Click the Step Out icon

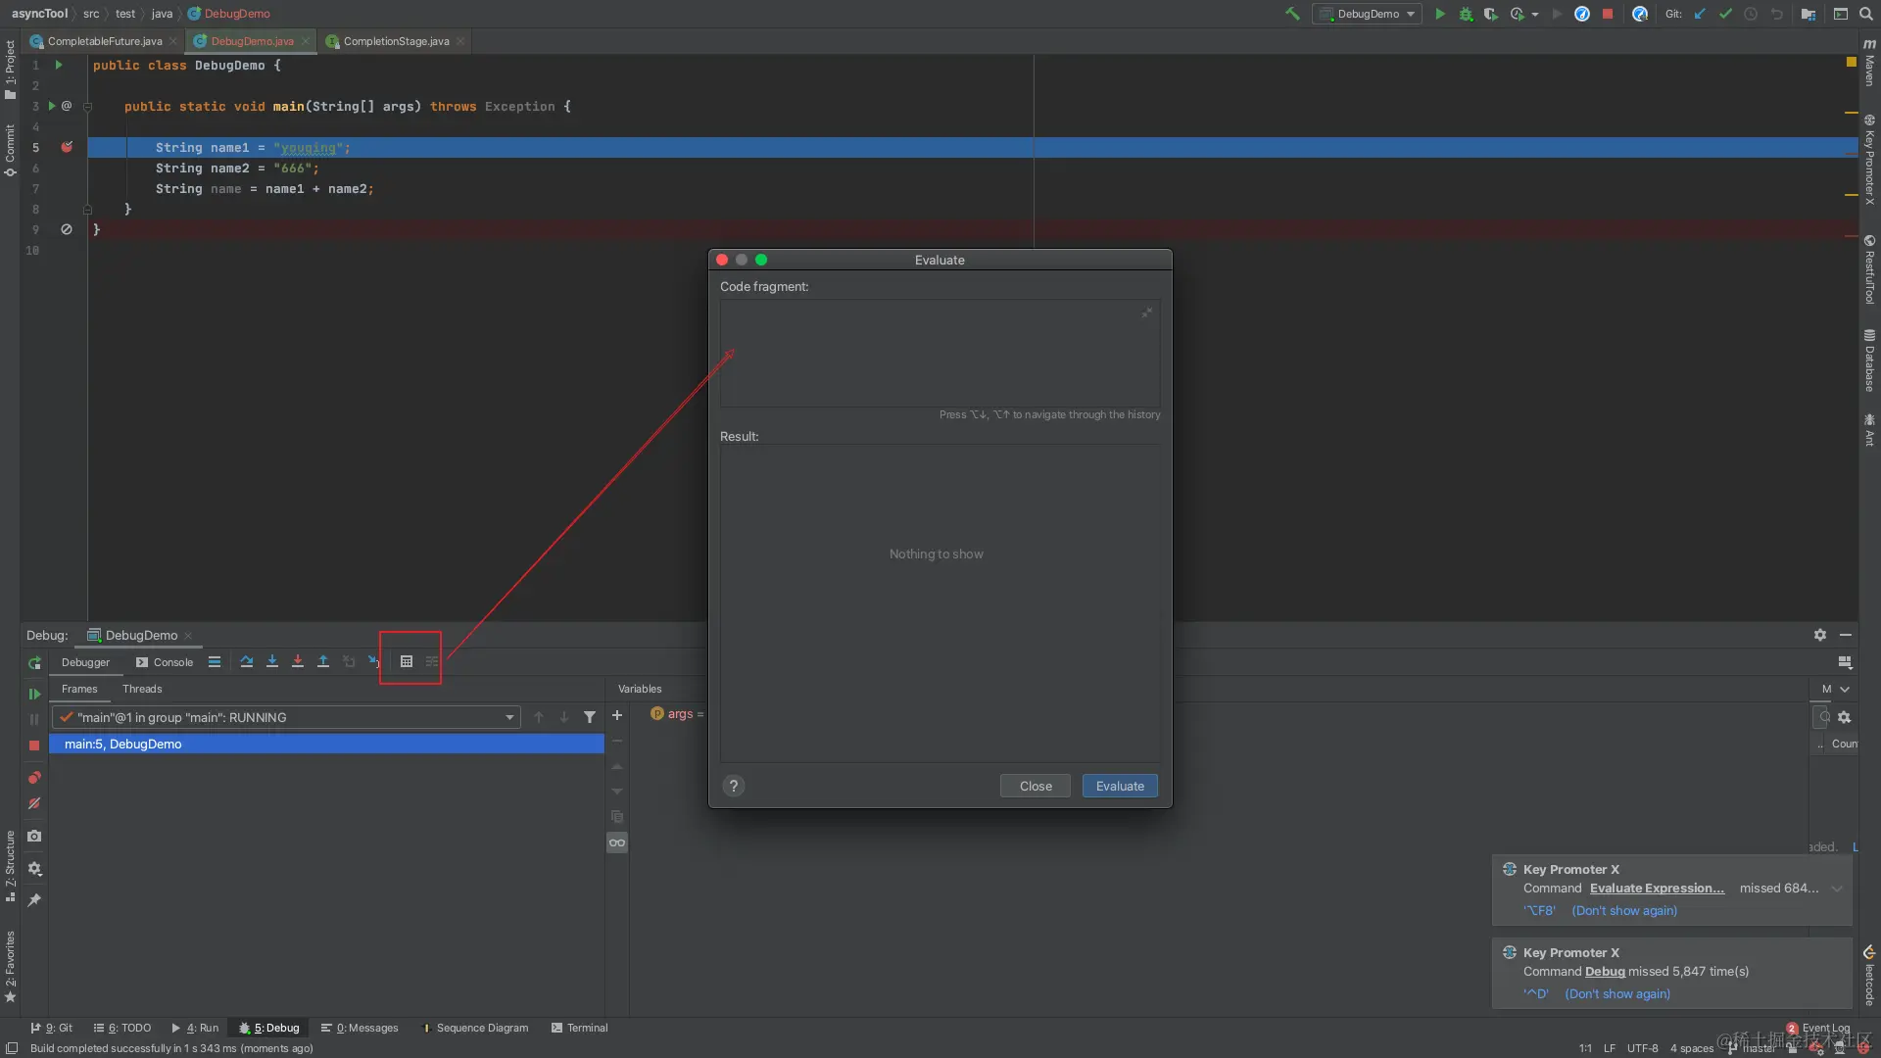point(323,662)
